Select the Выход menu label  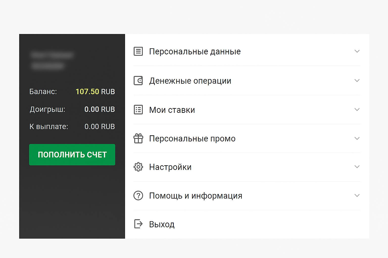(x=162, y=224)
